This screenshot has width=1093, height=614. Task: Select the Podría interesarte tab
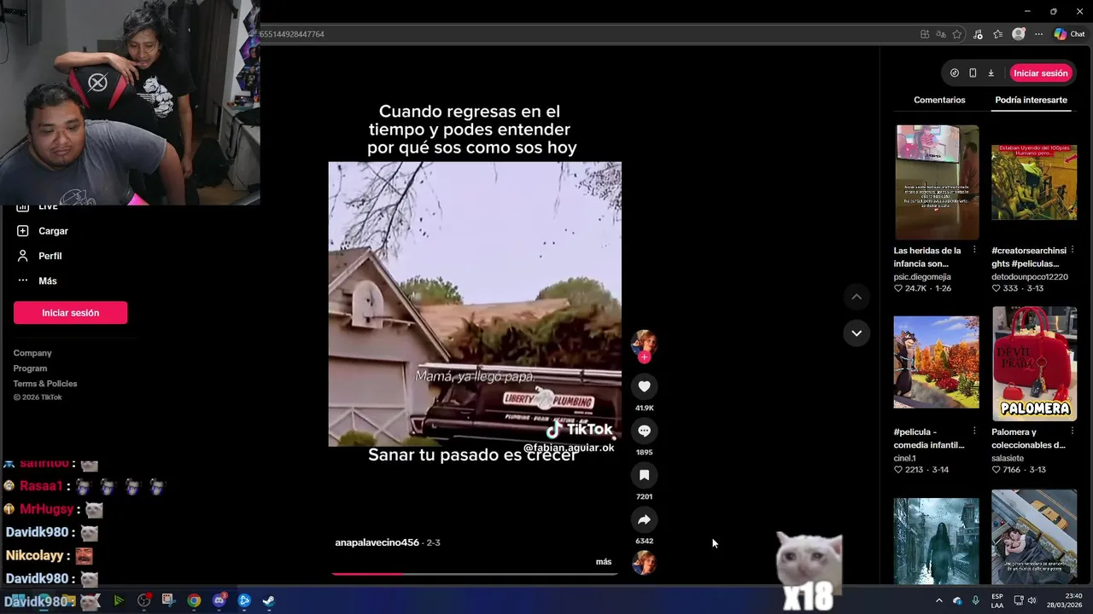[1031, 100]
